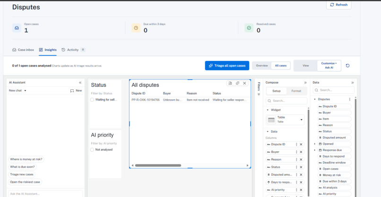Remove the Buyer column
The image size is (381, 197).
(x=301, y=152)
